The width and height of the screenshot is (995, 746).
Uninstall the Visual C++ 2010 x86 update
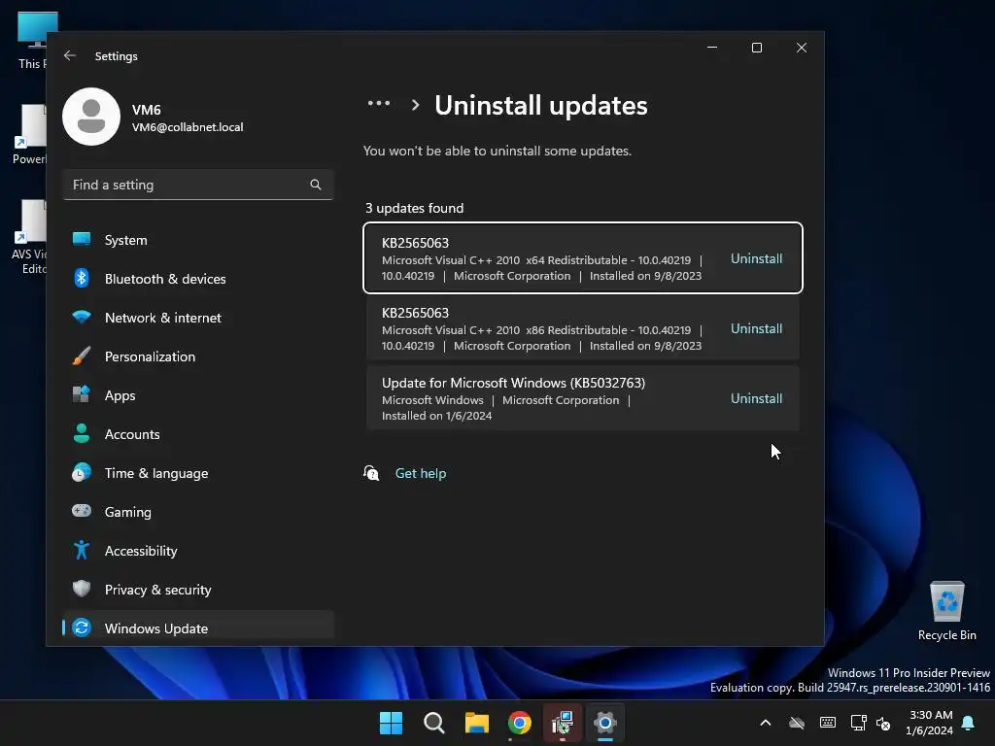[756, 328]
